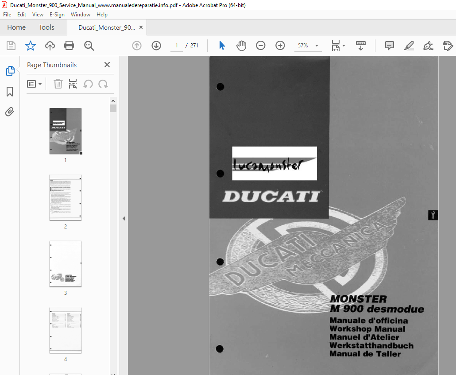Screen dimensions: 456x375
Task: Add document to starred favorites
Action: pyautogui.click(x=30, y=46)
